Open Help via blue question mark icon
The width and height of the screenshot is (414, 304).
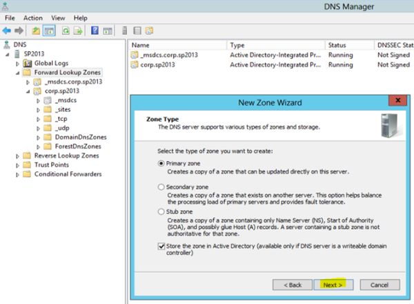95,30
